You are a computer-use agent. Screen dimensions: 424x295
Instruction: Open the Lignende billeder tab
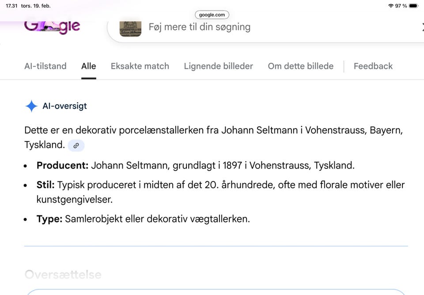218,66
